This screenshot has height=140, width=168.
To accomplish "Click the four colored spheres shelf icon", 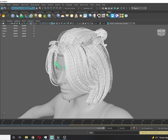I will tap(122, 16).
